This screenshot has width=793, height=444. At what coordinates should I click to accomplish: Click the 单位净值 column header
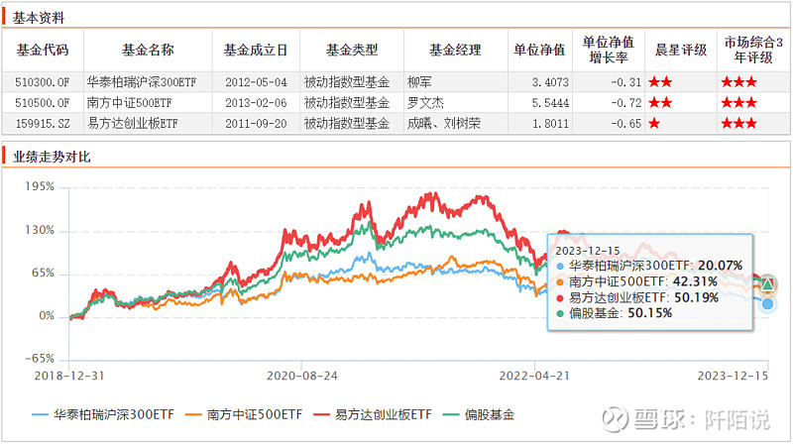click(x=539, y=51)
